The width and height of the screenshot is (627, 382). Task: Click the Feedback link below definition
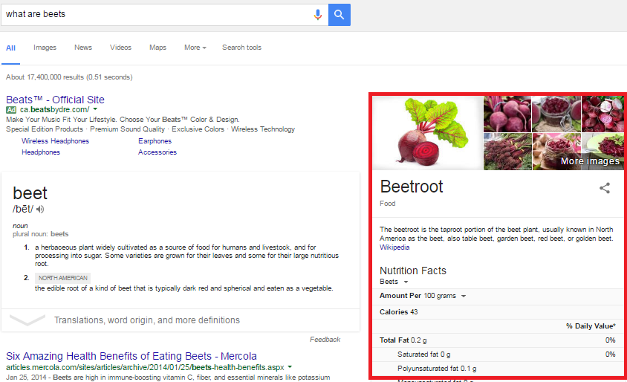325,339
